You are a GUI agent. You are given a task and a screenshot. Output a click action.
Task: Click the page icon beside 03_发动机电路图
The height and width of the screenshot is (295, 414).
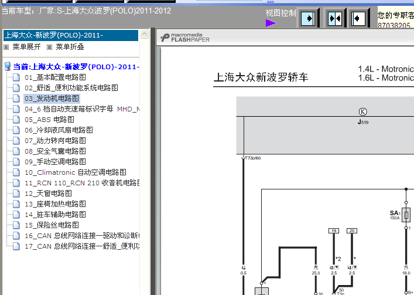[16, 99]
